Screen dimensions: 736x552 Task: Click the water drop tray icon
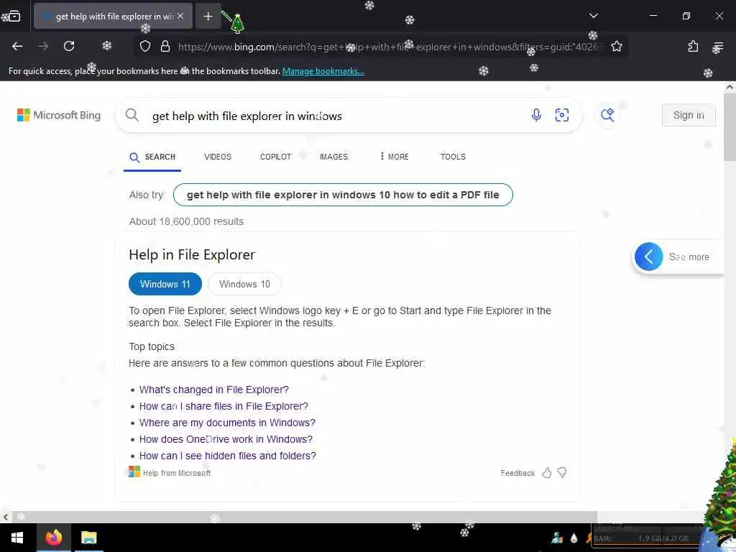coord(574,538)
